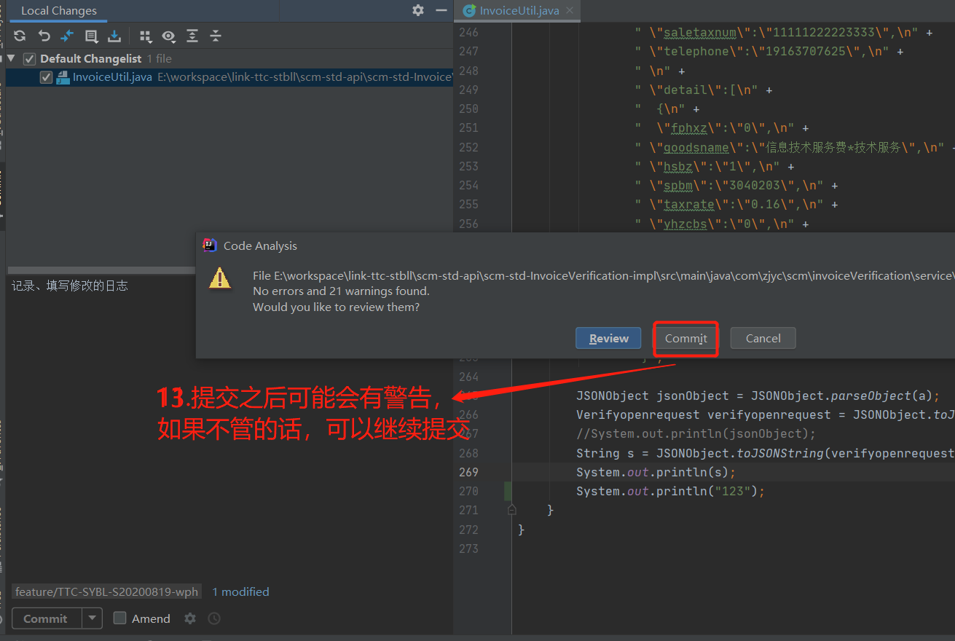Click the Show Diff icon
This screenshot has width=955, height=641.
pyautogui.click(x=67, y=36)
